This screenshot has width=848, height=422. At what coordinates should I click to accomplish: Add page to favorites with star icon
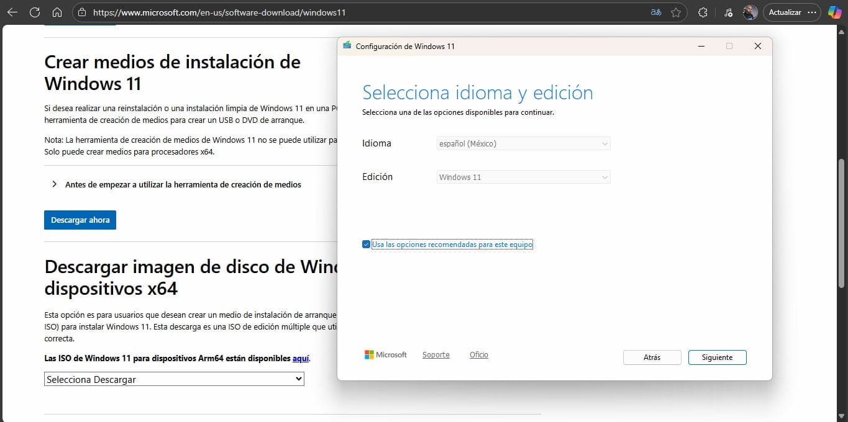[x=676, y=12]
